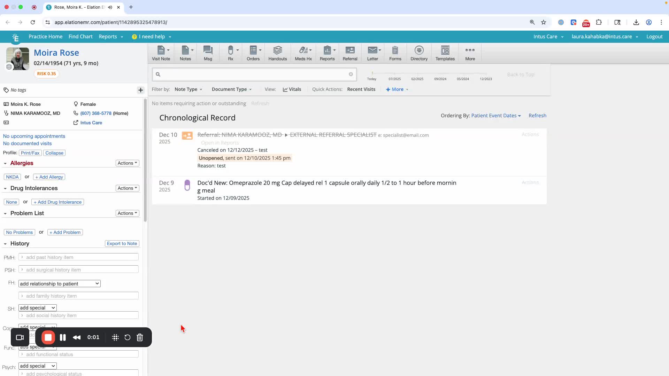Open the Visit Note tool

161,53
